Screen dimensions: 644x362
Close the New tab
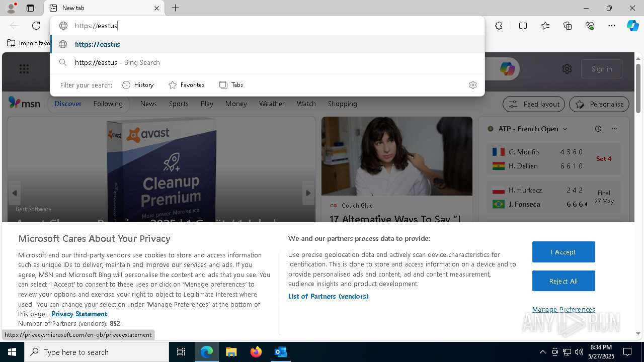click(156, 8)
